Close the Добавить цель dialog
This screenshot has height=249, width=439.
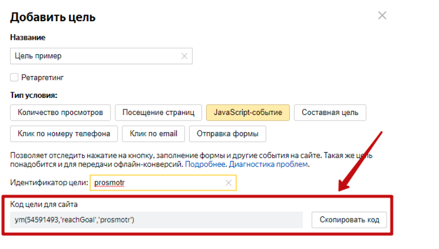[382, 16]
